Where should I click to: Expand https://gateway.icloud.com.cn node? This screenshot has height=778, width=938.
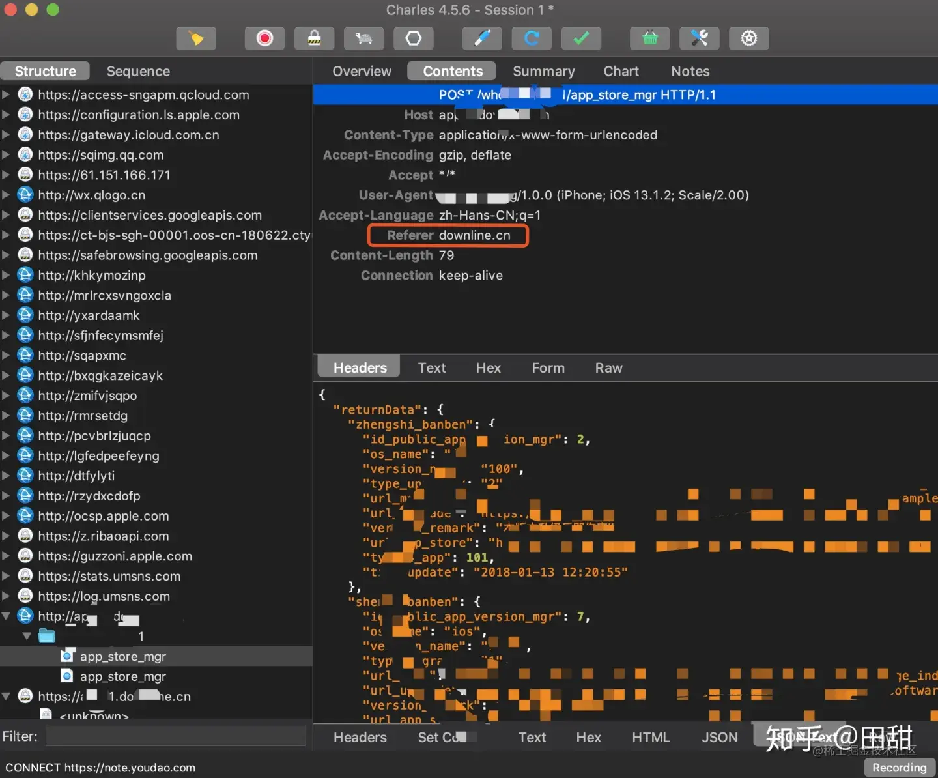click(x=6, y=135)
